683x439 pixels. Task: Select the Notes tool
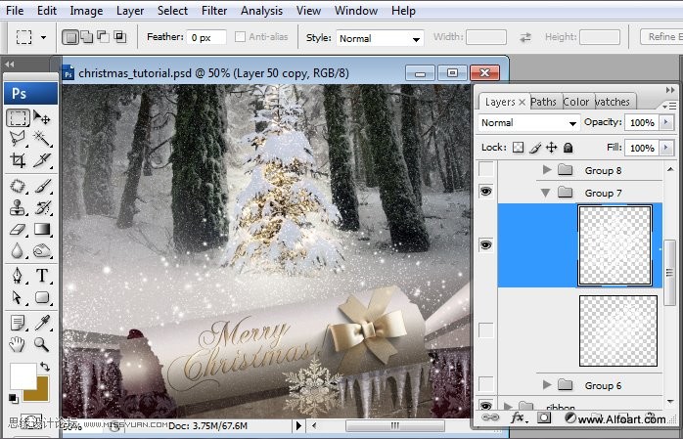point(18,323)
